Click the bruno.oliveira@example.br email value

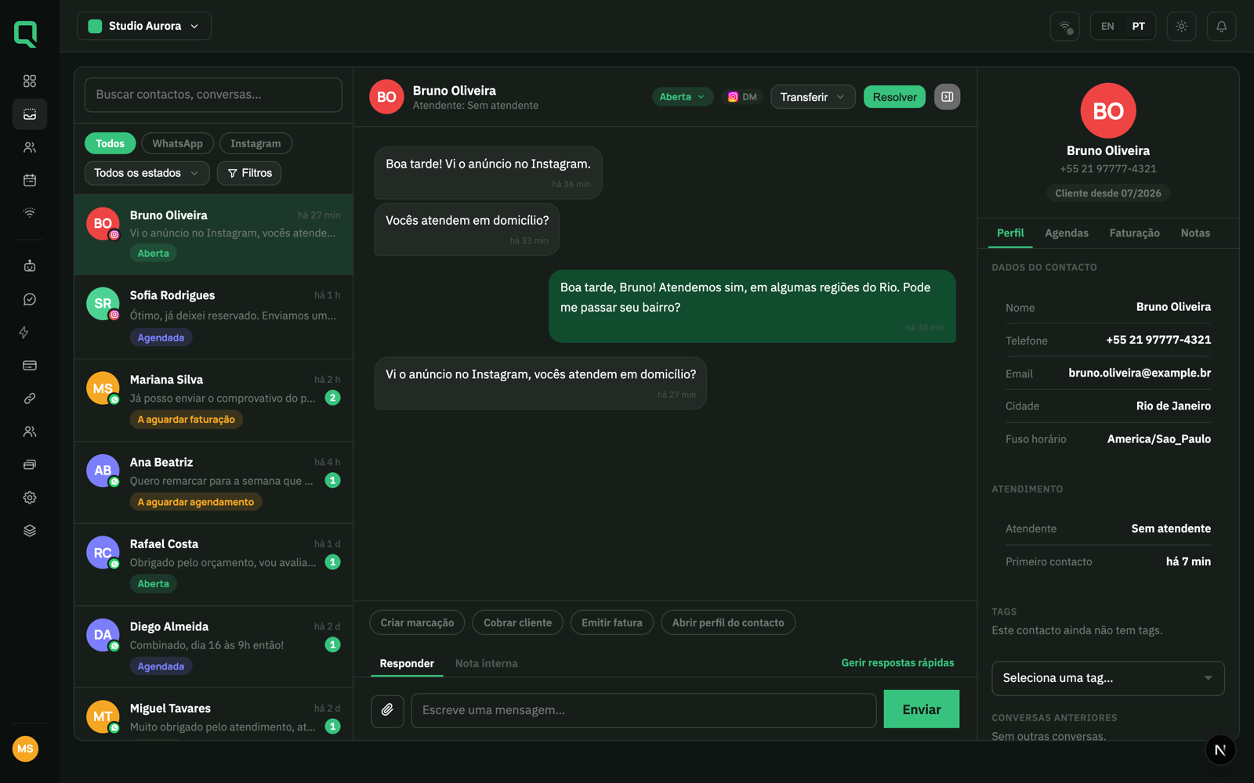pos(1140,373)
